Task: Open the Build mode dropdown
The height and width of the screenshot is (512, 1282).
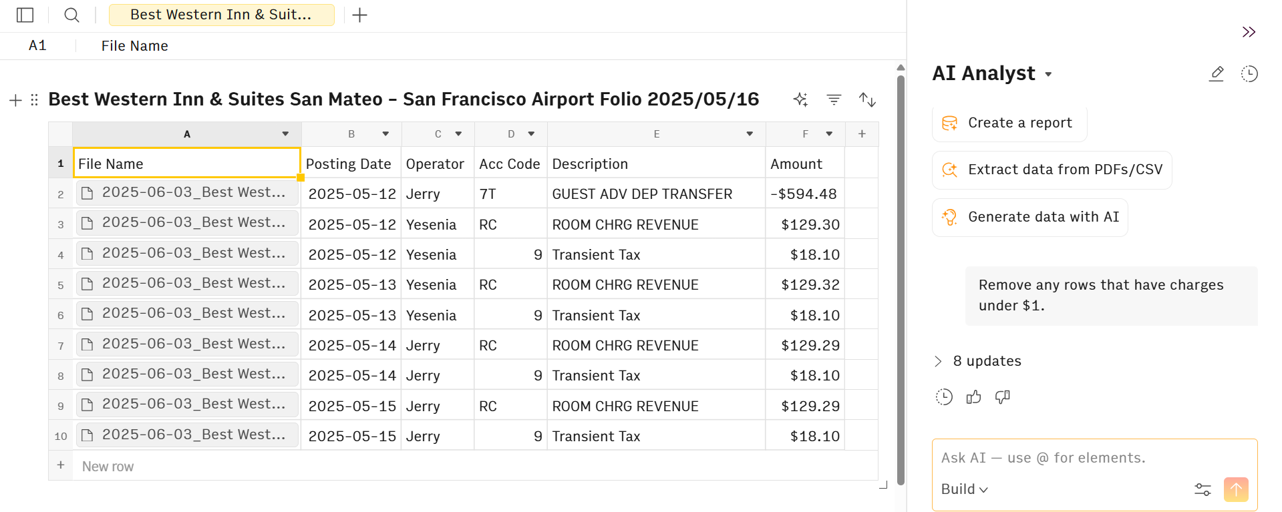Action: pyautogui.click(x=964, y=489)
